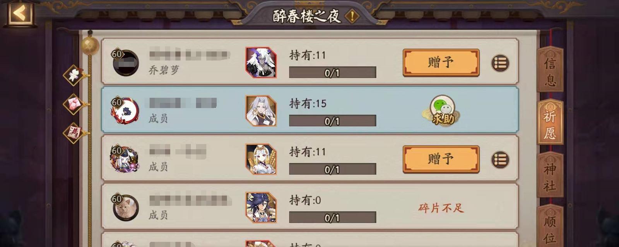The height and width of the screenshot is (247, 619).
Task: Select the pink envelope diamond marker
Action: point(74,104)
